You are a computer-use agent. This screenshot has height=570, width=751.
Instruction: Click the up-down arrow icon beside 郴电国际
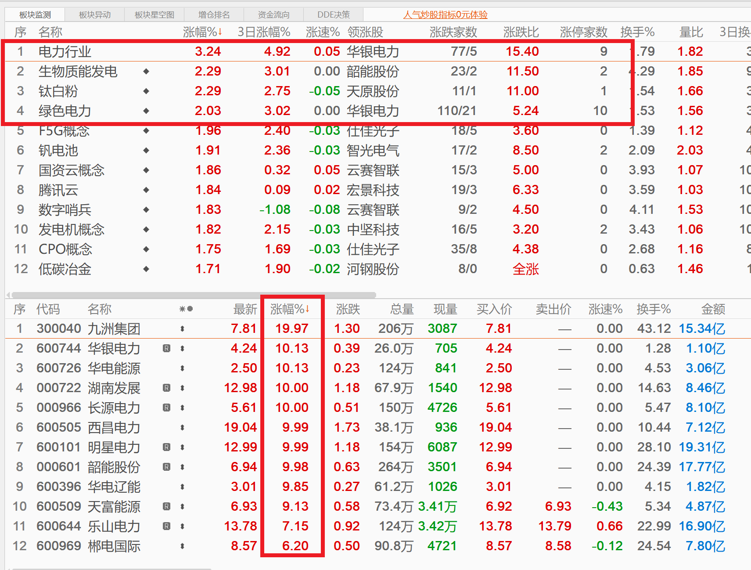pos(183,545)
